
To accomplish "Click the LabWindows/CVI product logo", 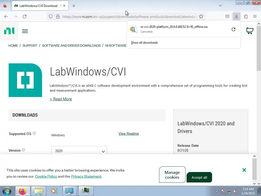I will (x=25, y=80).
